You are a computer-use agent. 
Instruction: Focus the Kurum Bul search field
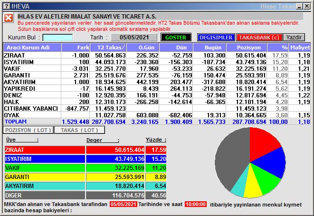[57, 38]
